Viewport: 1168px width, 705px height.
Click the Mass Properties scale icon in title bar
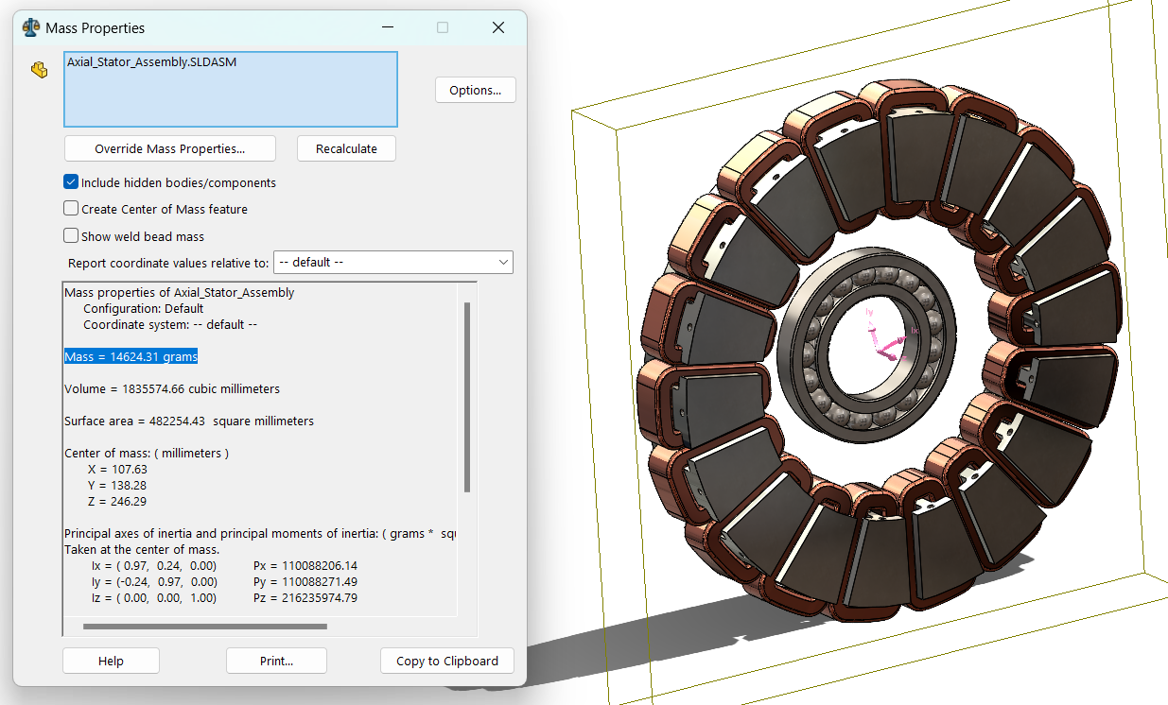31,28
